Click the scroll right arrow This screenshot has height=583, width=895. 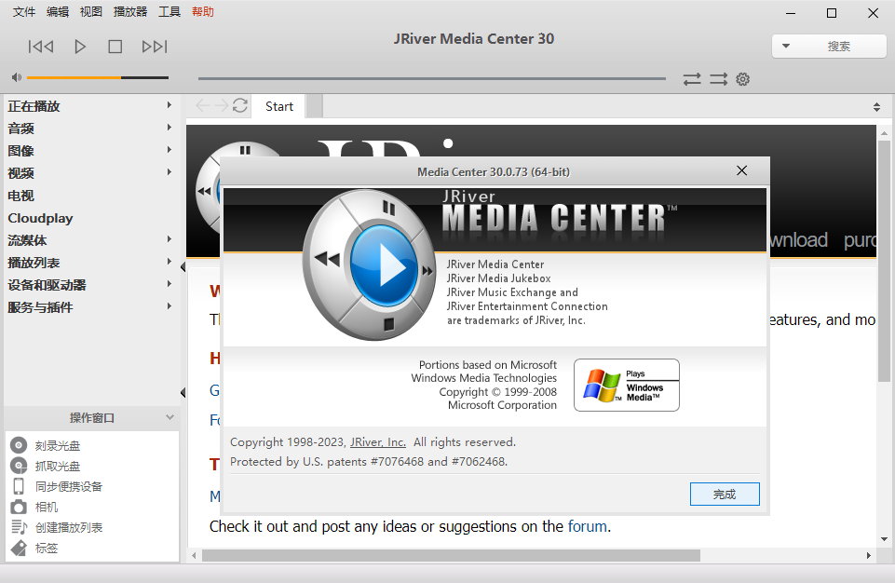click(x=869, y=555)
